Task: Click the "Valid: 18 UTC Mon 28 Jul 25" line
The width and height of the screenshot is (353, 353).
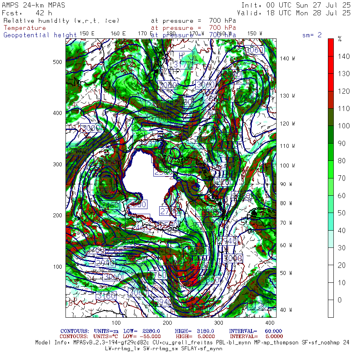Action: coord(294,13)
